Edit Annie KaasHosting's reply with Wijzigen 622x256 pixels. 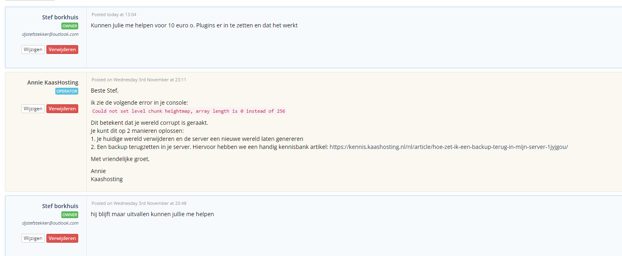(x=33, y=109)
